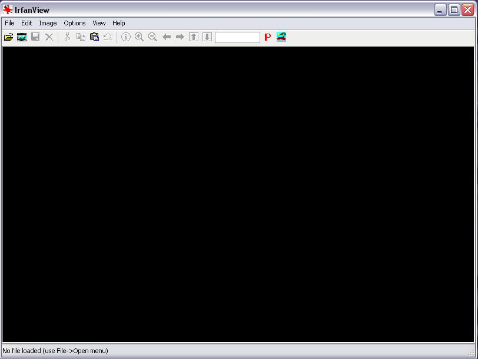Open image Information with the i icon
The image size is (478, 359).
tap(126, 37)
